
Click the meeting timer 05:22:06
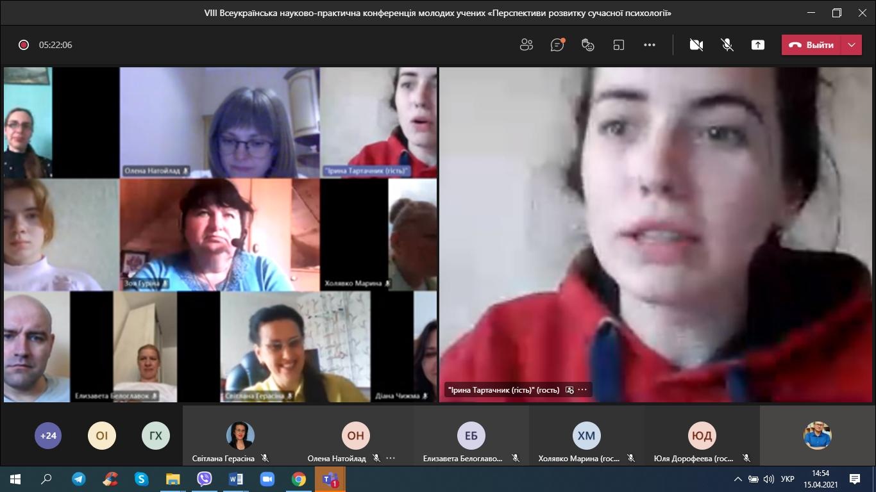coord(55,45)
